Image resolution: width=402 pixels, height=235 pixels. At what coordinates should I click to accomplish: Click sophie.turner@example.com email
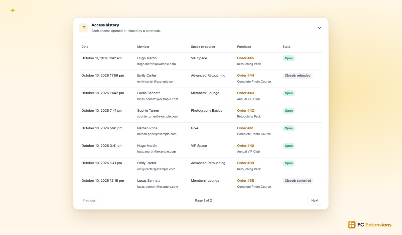[157, 116]
